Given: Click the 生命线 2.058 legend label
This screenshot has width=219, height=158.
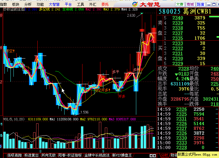Looking at the screenshot, I should pos(73,9).
